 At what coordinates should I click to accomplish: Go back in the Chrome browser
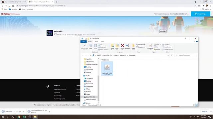(x=2, y=6)
